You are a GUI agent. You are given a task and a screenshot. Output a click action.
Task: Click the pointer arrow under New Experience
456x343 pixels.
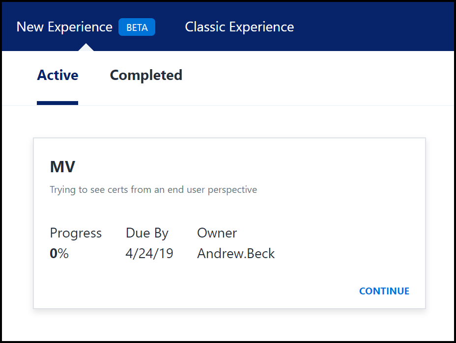pos(85,48)
